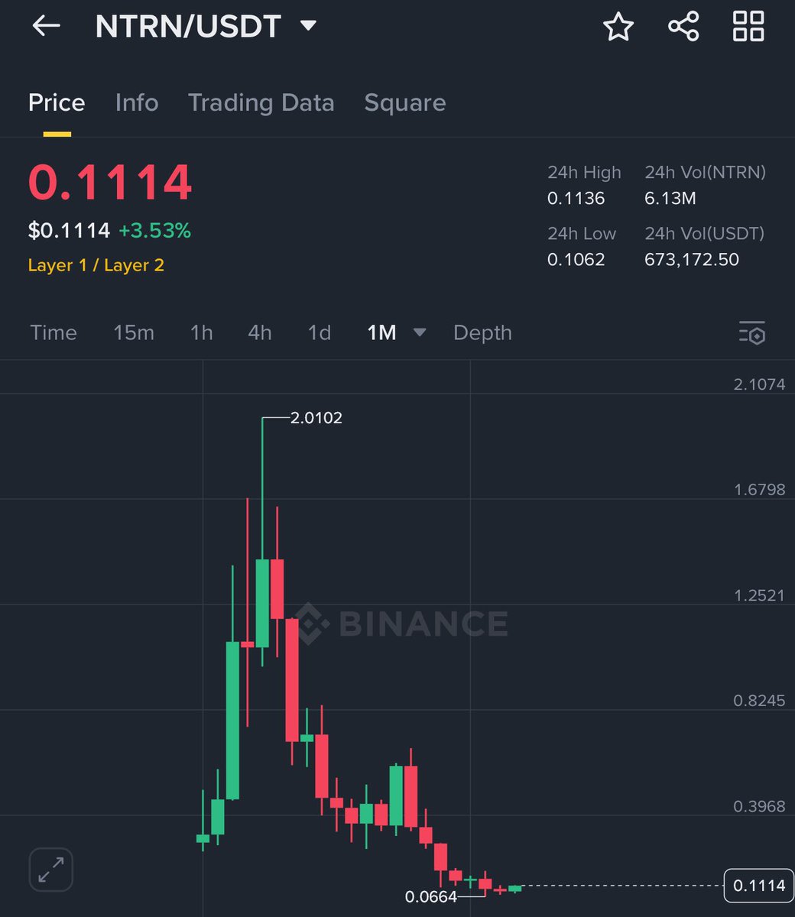
Task: Select the 1M interval
Action: click(381, 332)
